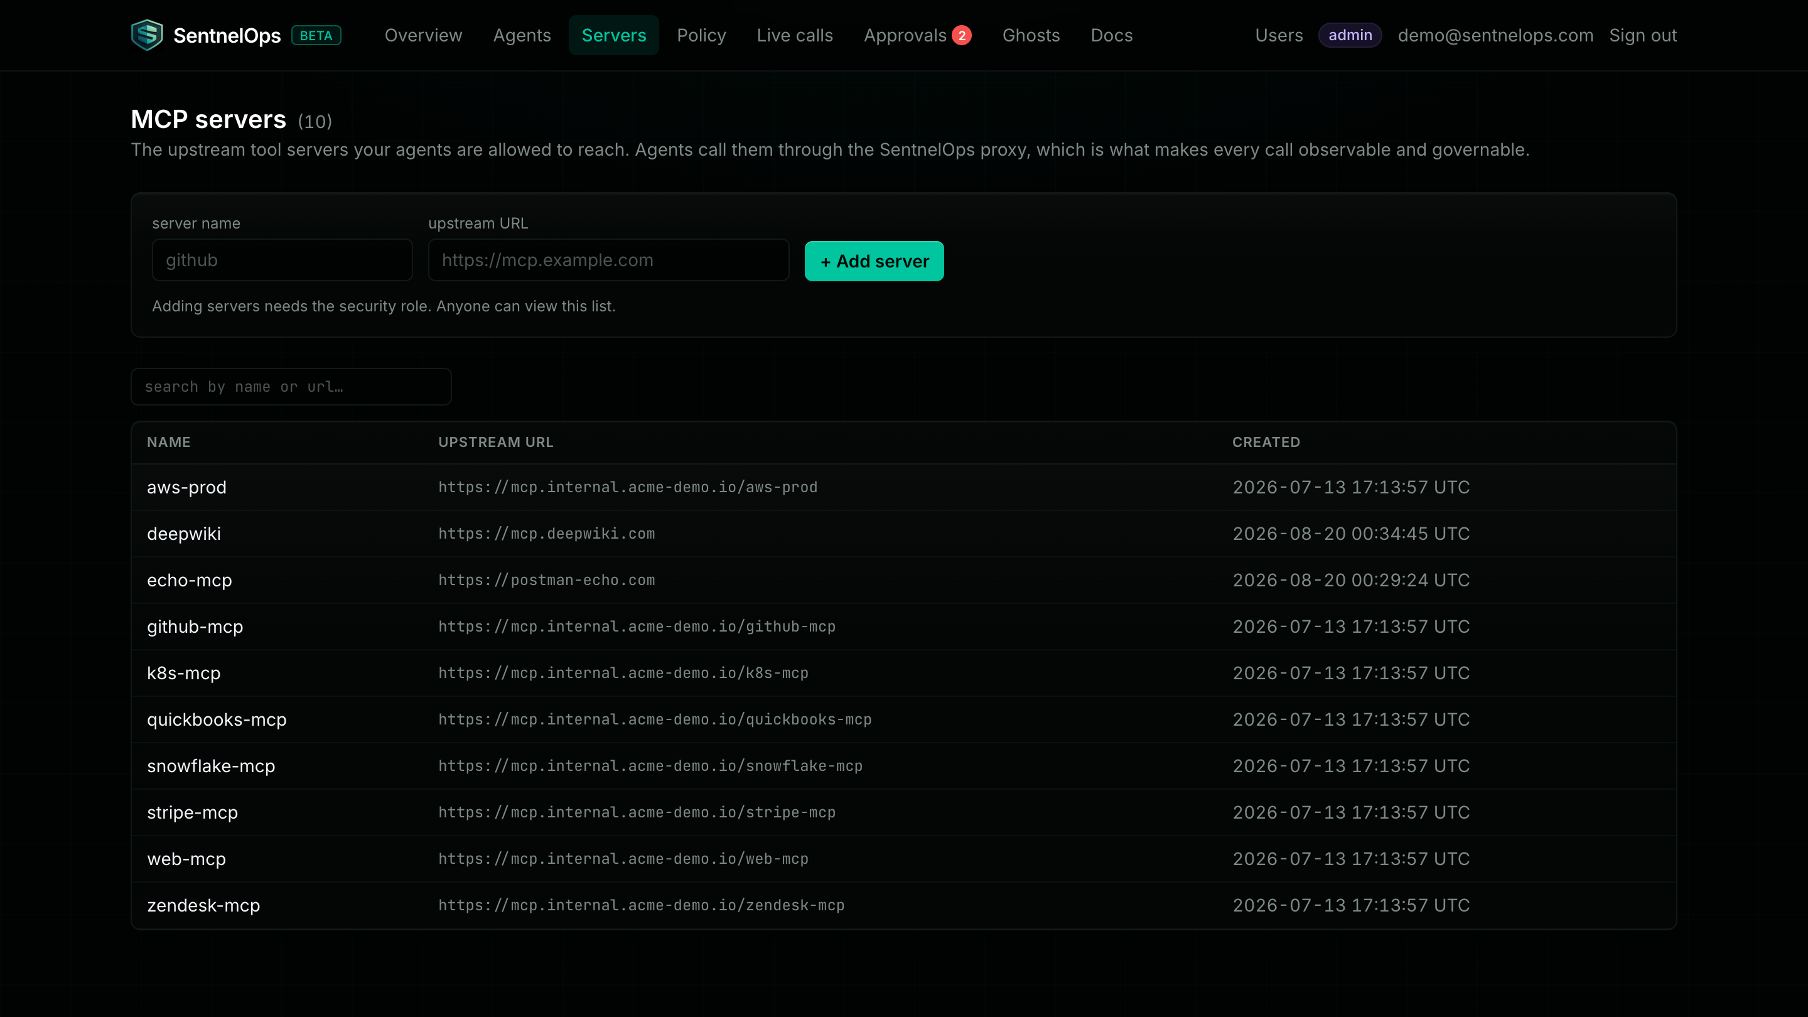The height and width of the screenshot is (1017, 1808).
Task: Select the Servers tab
Action: [x=613, y=35]
